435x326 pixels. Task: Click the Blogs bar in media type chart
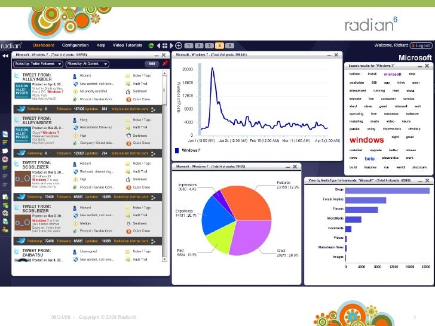pos(387,190)
